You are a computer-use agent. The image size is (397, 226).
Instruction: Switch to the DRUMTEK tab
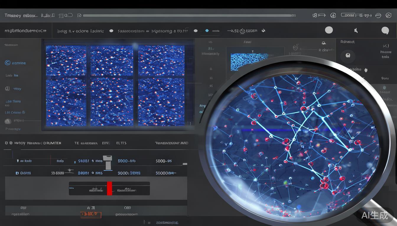point(52,143)
